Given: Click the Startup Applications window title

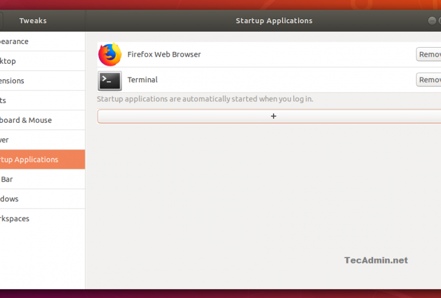Looking at the screenshot, I should click(274, 21).
